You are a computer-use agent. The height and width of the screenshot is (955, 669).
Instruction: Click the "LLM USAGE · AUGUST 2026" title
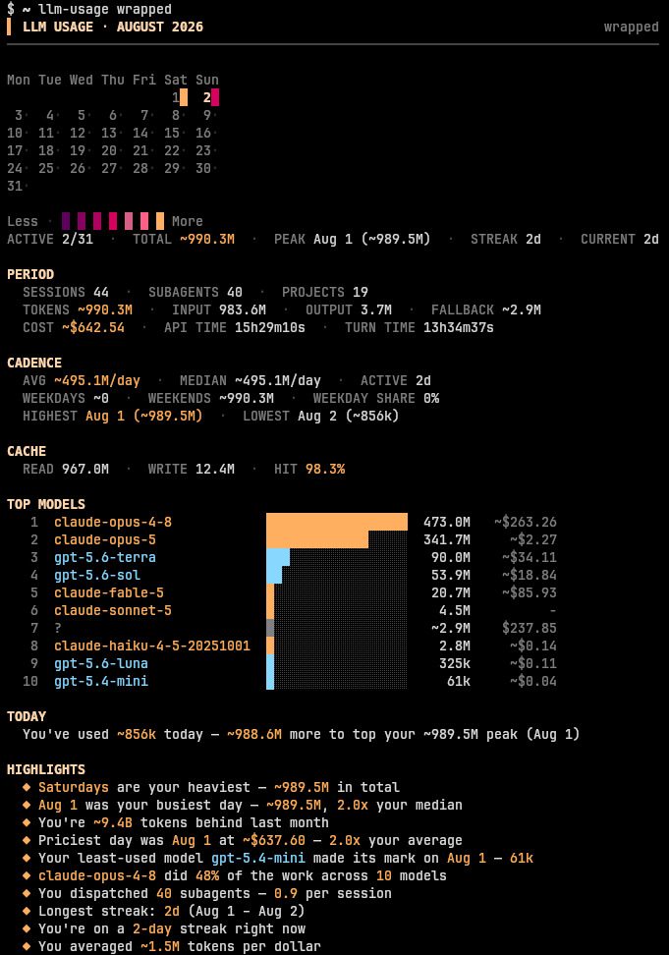pos(113,27)
